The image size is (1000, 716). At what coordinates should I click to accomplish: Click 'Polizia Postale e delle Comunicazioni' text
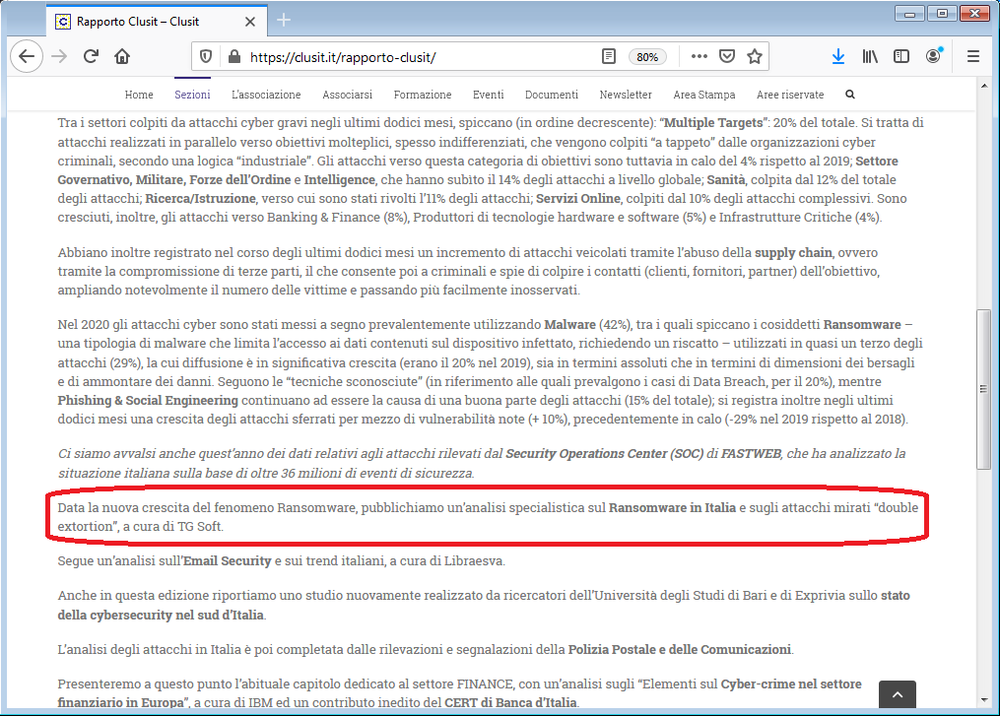click(x=679, y=650)
